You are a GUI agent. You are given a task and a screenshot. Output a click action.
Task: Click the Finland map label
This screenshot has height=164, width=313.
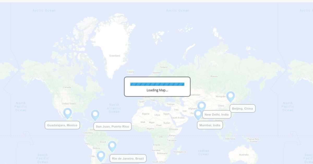(x=164, y=67)
